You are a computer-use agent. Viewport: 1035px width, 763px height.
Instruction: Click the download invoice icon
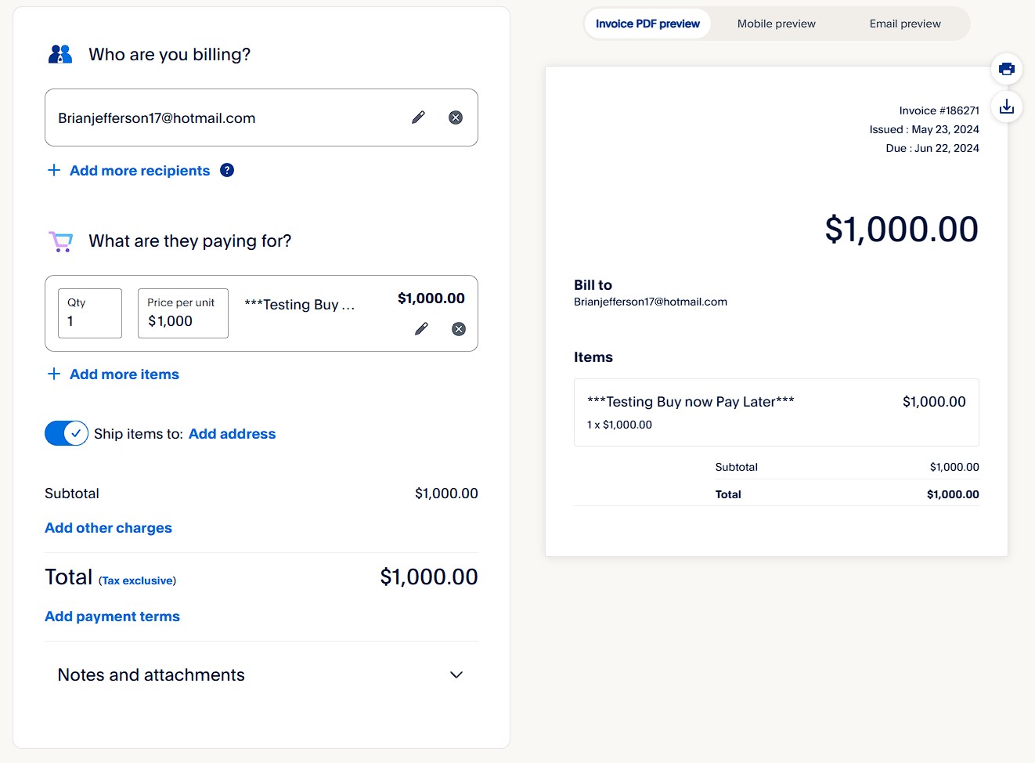pos(1007,107)
